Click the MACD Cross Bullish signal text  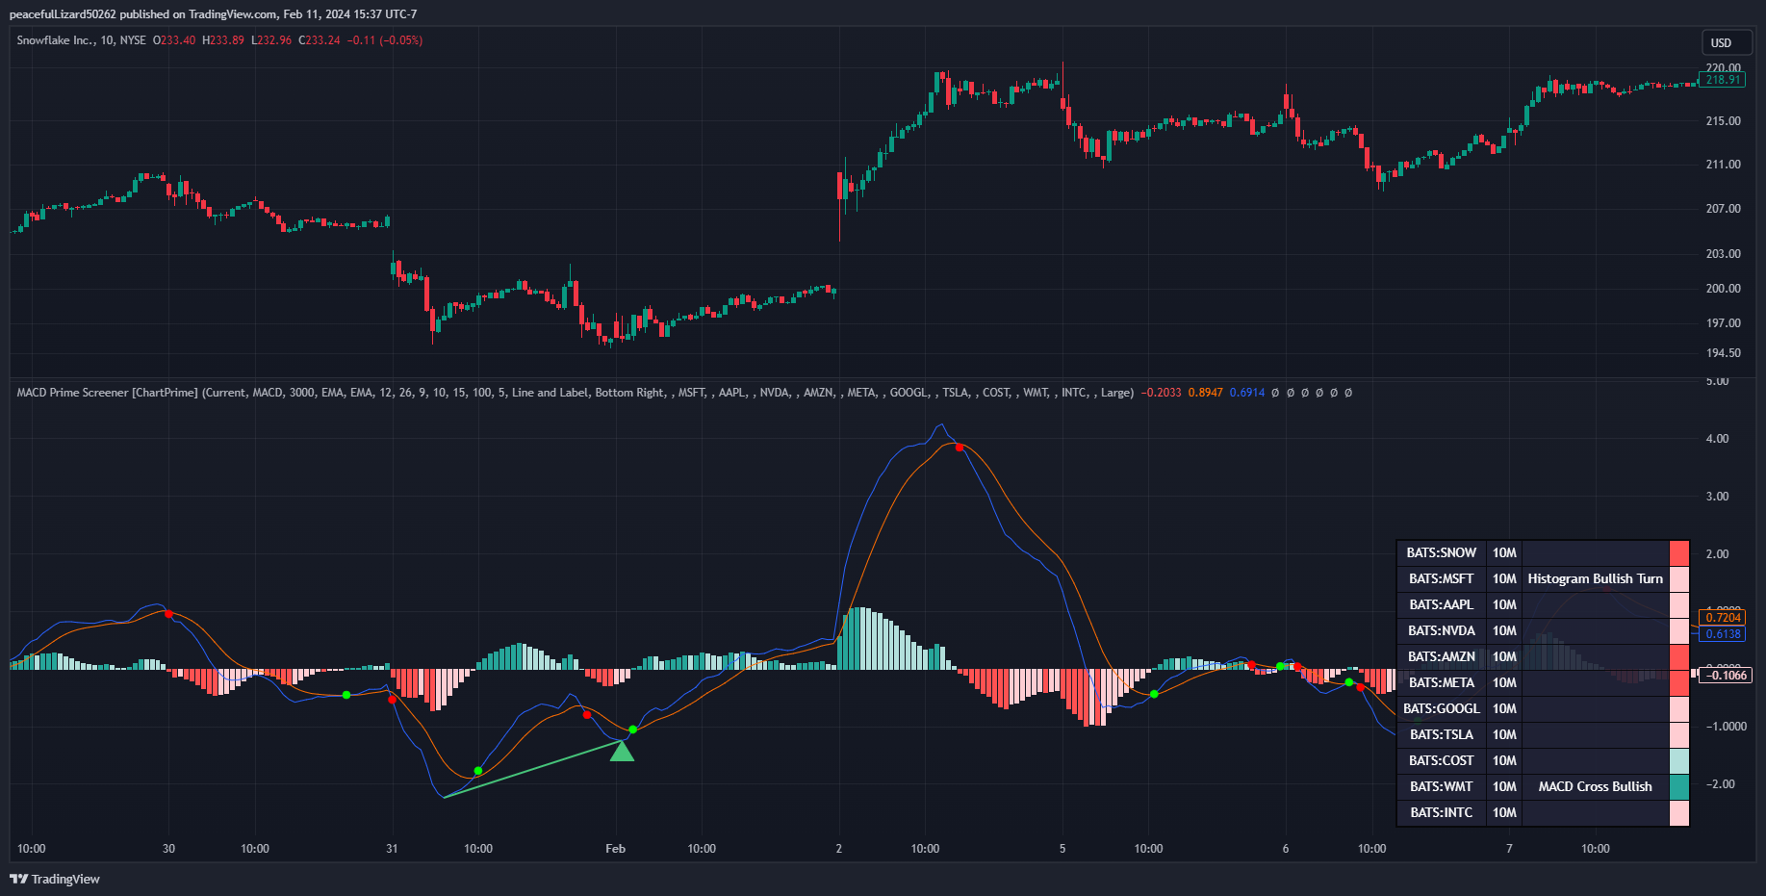pos(1595,787)
